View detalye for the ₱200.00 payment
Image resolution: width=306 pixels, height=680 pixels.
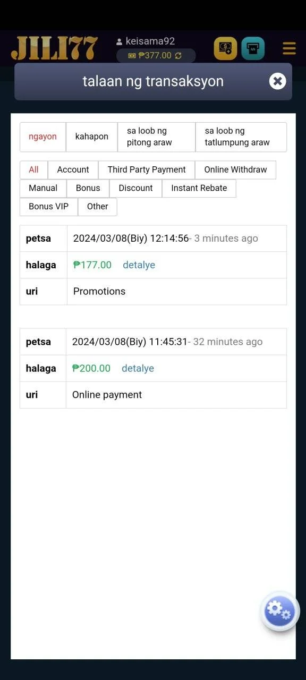click(x=138, y=369)
